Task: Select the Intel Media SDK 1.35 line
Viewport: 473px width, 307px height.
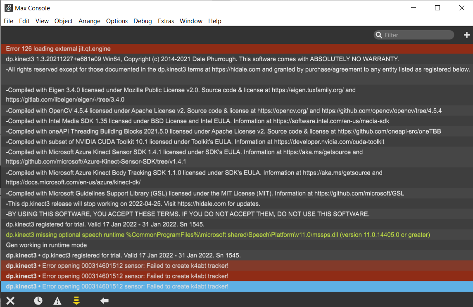Action: click(237, 121)
